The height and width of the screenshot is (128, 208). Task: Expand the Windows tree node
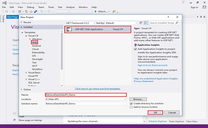(x=30, y=39)
